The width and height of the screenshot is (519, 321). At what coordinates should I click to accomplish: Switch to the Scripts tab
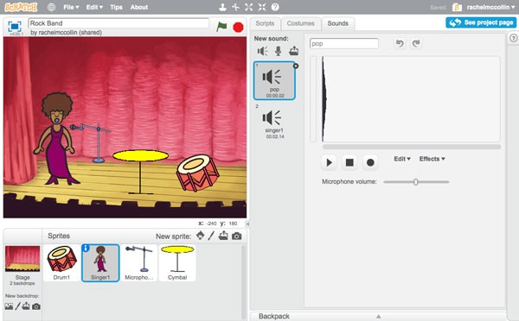click(x=265, y=23)
